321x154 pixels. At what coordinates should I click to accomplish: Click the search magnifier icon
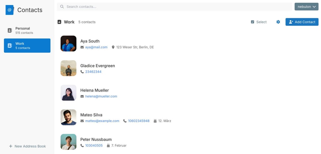point(62,7)
